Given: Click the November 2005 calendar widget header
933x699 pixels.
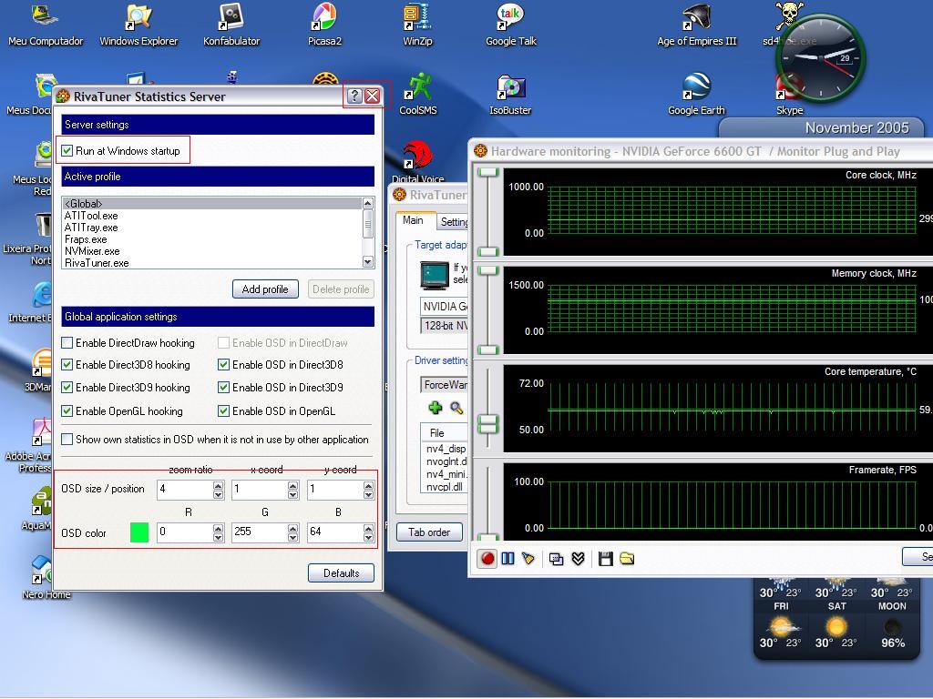Looking at the screenshot, I should tap(822, 127).
